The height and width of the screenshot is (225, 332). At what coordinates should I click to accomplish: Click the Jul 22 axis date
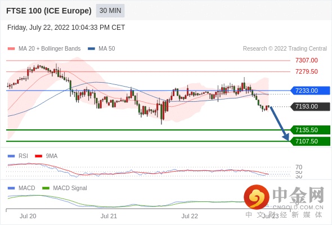(x=190, y=216)
